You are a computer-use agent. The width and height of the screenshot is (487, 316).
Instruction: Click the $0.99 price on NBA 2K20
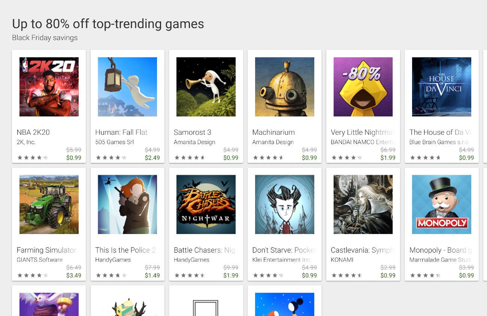click(x=74, y=158)
